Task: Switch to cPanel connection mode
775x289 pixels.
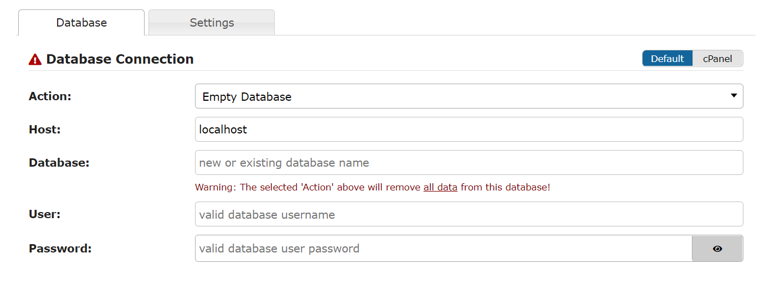Action: coord(717,59)
